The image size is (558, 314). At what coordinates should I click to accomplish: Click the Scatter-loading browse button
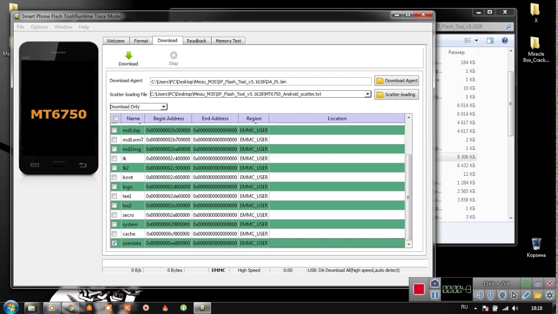coord(397,95)
